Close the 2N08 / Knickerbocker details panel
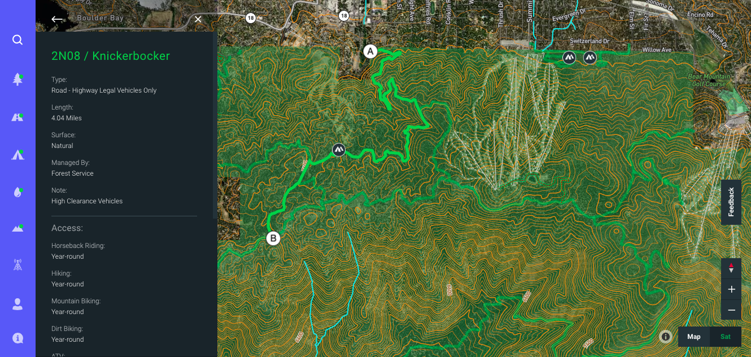 (x=198, y=19)
